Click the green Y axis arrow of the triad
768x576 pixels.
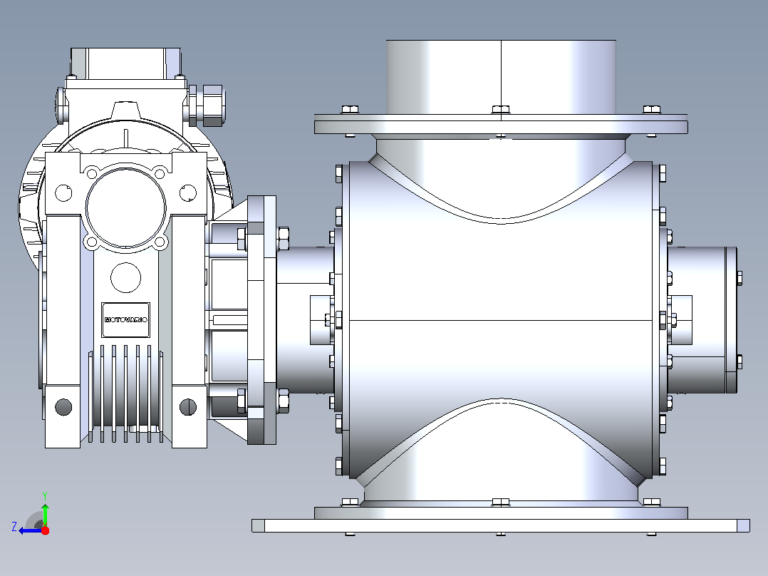tap(45, 514)
